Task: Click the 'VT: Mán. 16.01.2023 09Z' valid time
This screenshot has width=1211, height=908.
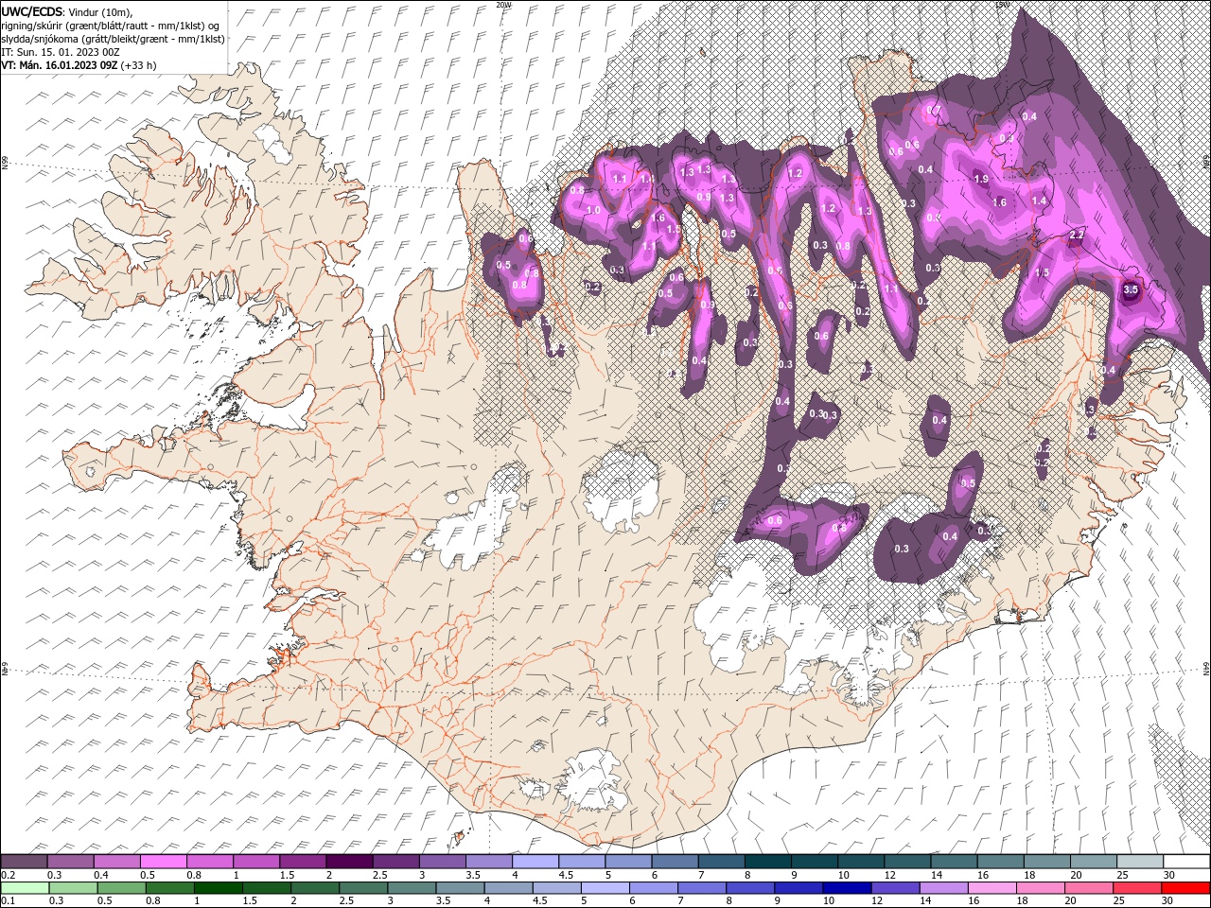Action: pyautogui.click(x=59, y=65)
